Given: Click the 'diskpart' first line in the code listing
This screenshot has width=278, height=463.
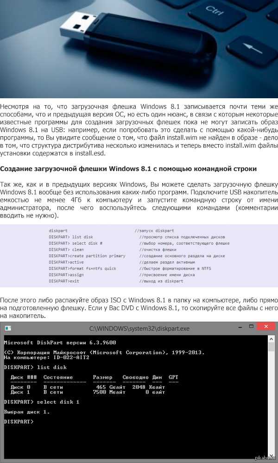Looking at the screenshot, I should [x=58, y=231].
